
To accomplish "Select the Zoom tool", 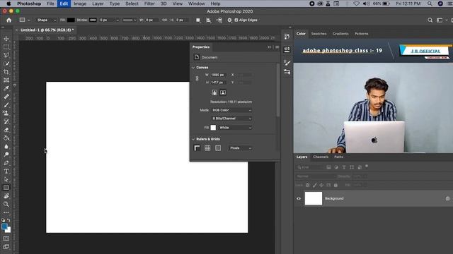I will [x=6, y=205].
